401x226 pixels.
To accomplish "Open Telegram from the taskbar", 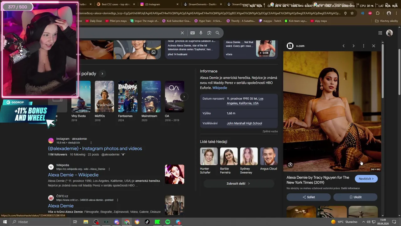I will coord(178,222).
